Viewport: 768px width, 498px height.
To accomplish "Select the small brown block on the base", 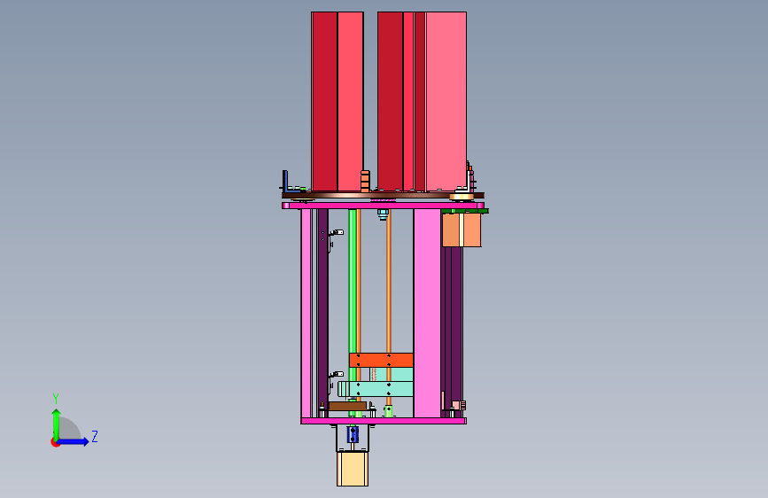I will 347,407.
